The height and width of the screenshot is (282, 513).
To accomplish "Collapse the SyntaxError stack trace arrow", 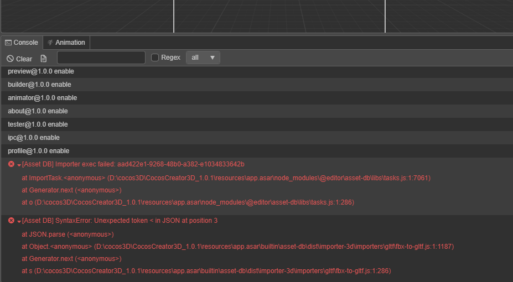I will [19, 221].
